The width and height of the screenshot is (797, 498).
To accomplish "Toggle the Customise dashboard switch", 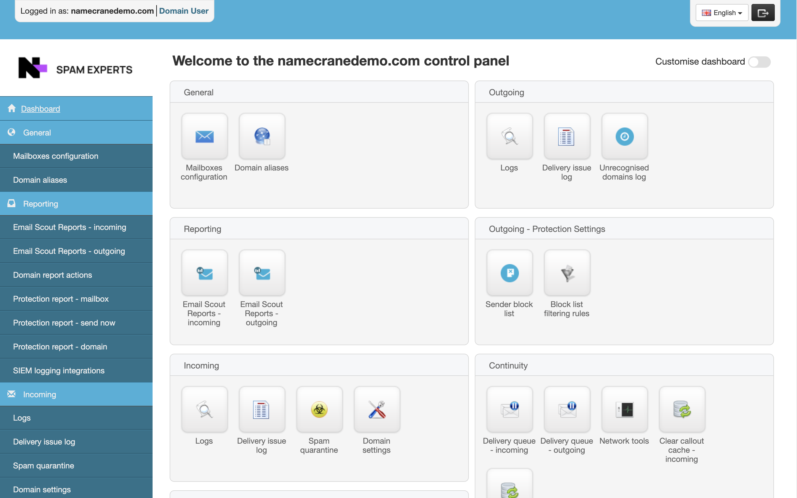I will pyautogui.click(x=759, y=62).
